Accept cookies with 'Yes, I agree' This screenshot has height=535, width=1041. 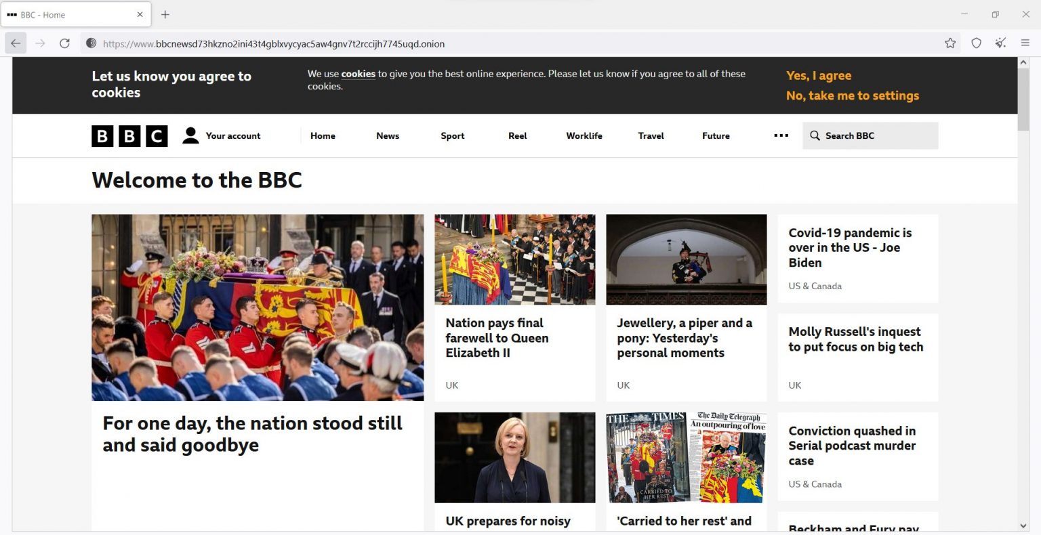click(x=819, y=76)
